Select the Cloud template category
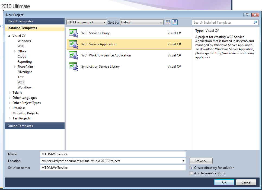Viewport: 262px width, 190px height. click(x=22, y=56)
